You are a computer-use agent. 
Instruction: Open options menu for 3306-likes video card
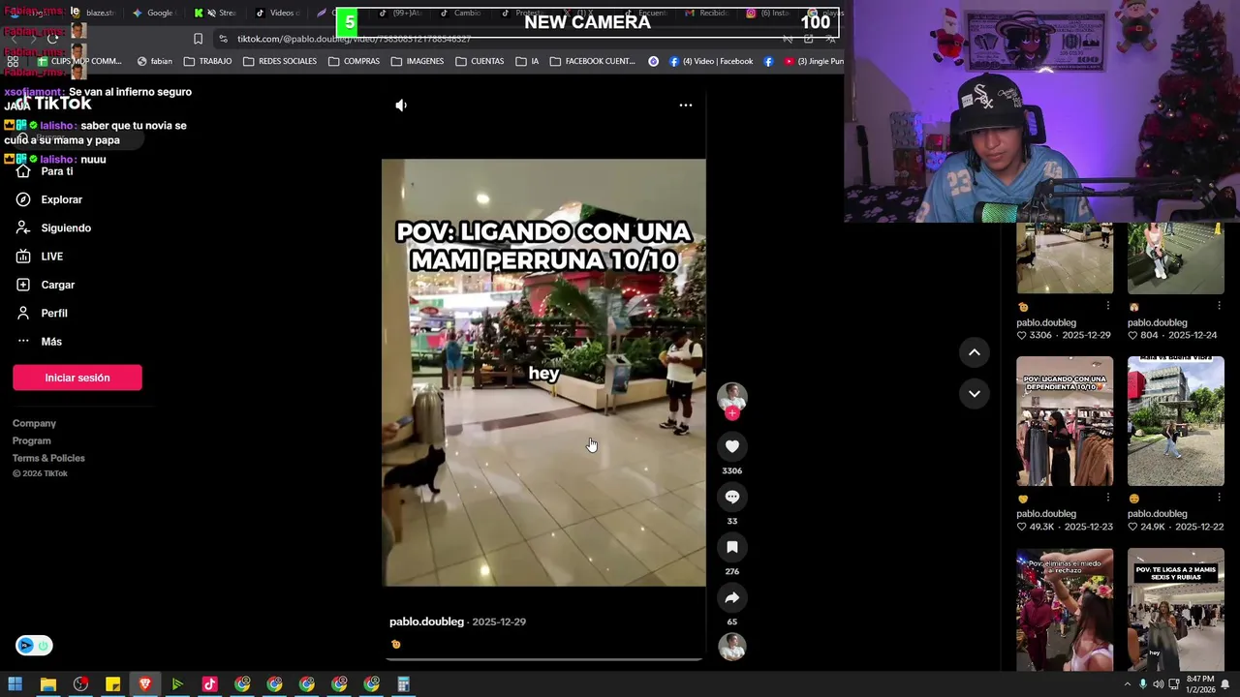[x=1107, y=306]
